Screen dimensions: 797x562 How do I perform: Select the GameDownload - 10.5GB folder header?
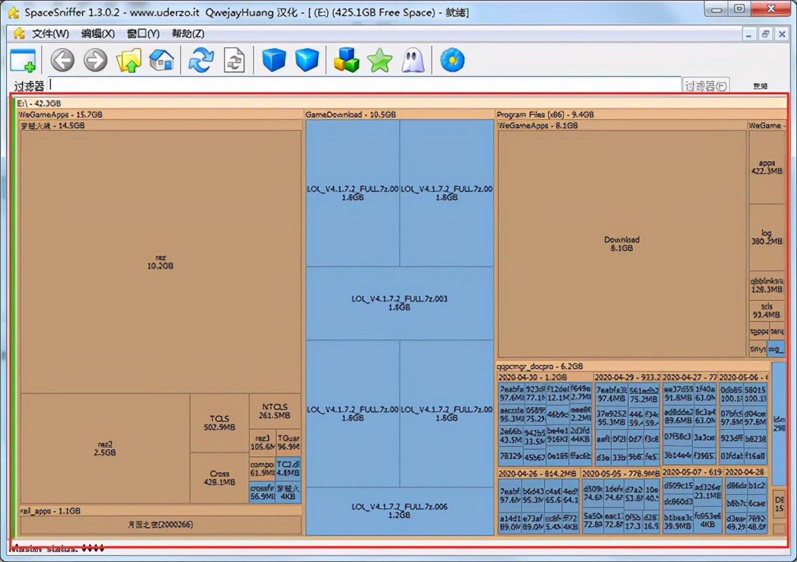tap(399, 114)
